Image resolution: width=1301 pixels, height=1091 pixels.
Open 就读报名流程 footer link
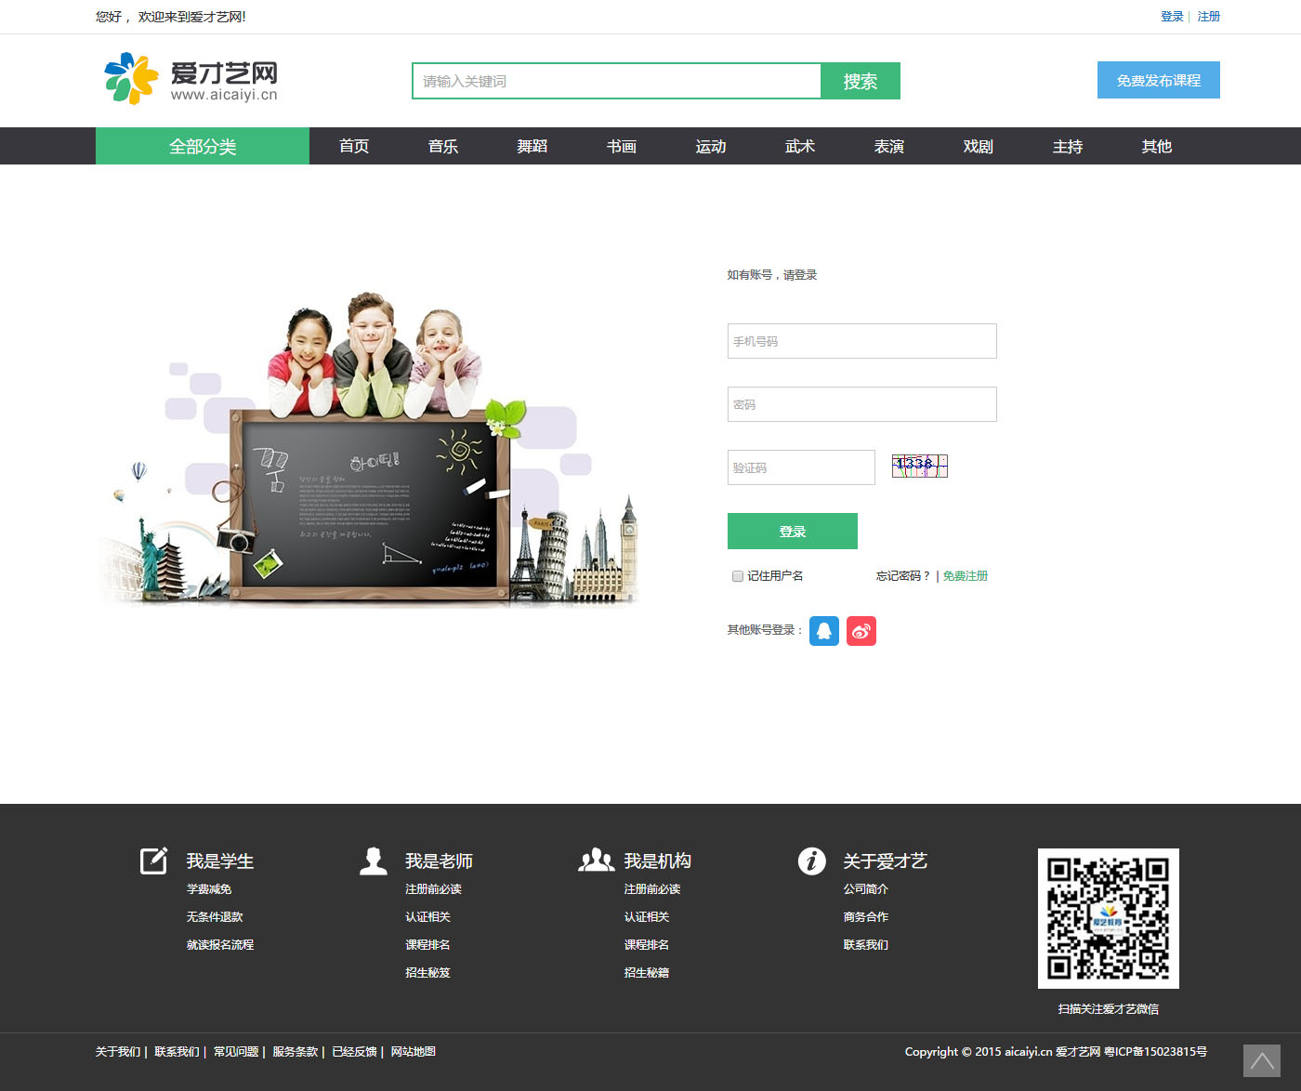[220, 945]
